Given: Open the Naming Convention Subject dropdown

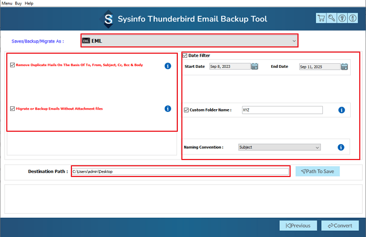Looking at the screenshot, I should [x=279, y=147].
